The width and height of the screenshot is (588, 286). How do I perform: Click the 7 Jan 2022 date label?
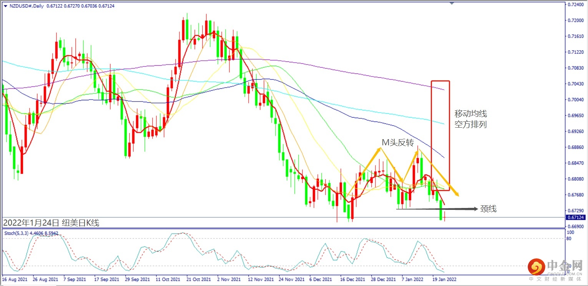[x=414, y=279]
